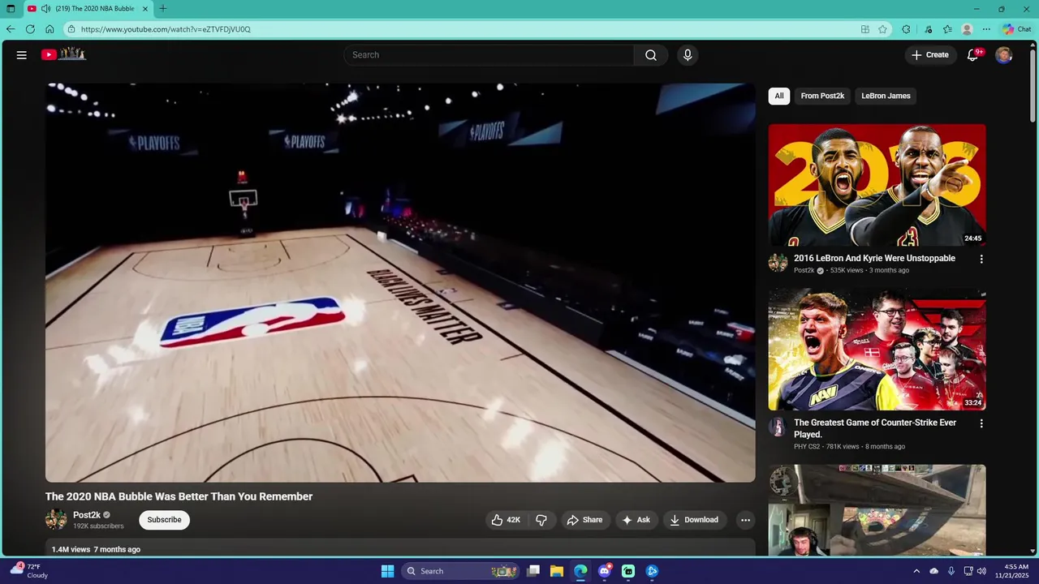
Task: Open the weather widget showing 72°F
Action: point(29,571)
